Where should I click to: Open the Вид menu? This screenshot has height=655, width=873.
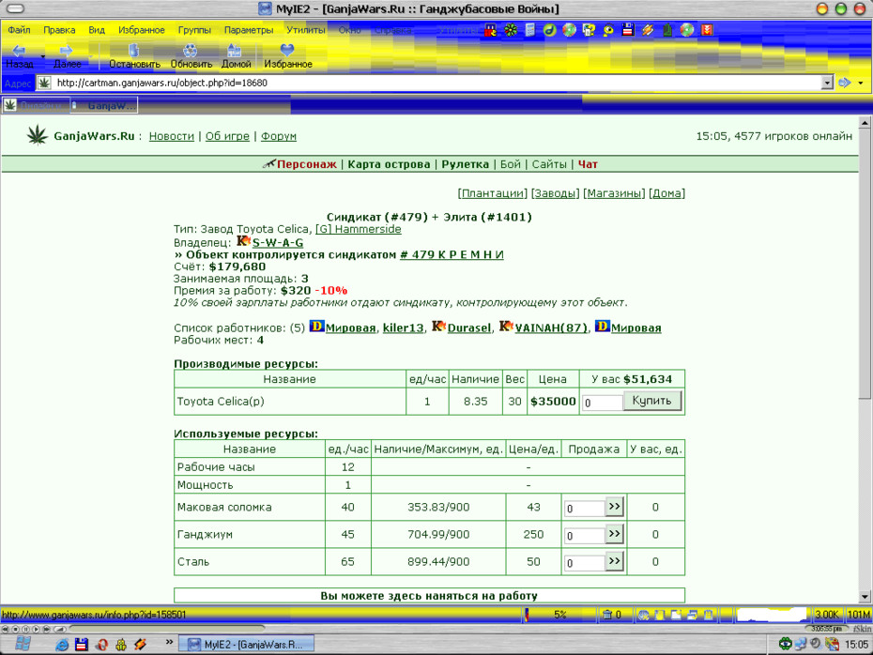pyautogui.click(x=97, y=30)
